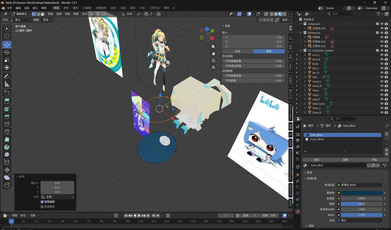Hide the Hair object with eye icon
Screen dimensions: 391x230
pyautogui.click(x=382, y=77)
